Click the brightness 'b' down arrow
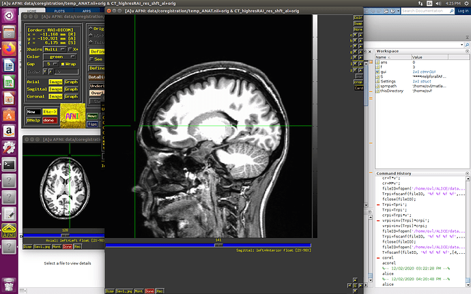471x294 pixels. tap(355, 40)
